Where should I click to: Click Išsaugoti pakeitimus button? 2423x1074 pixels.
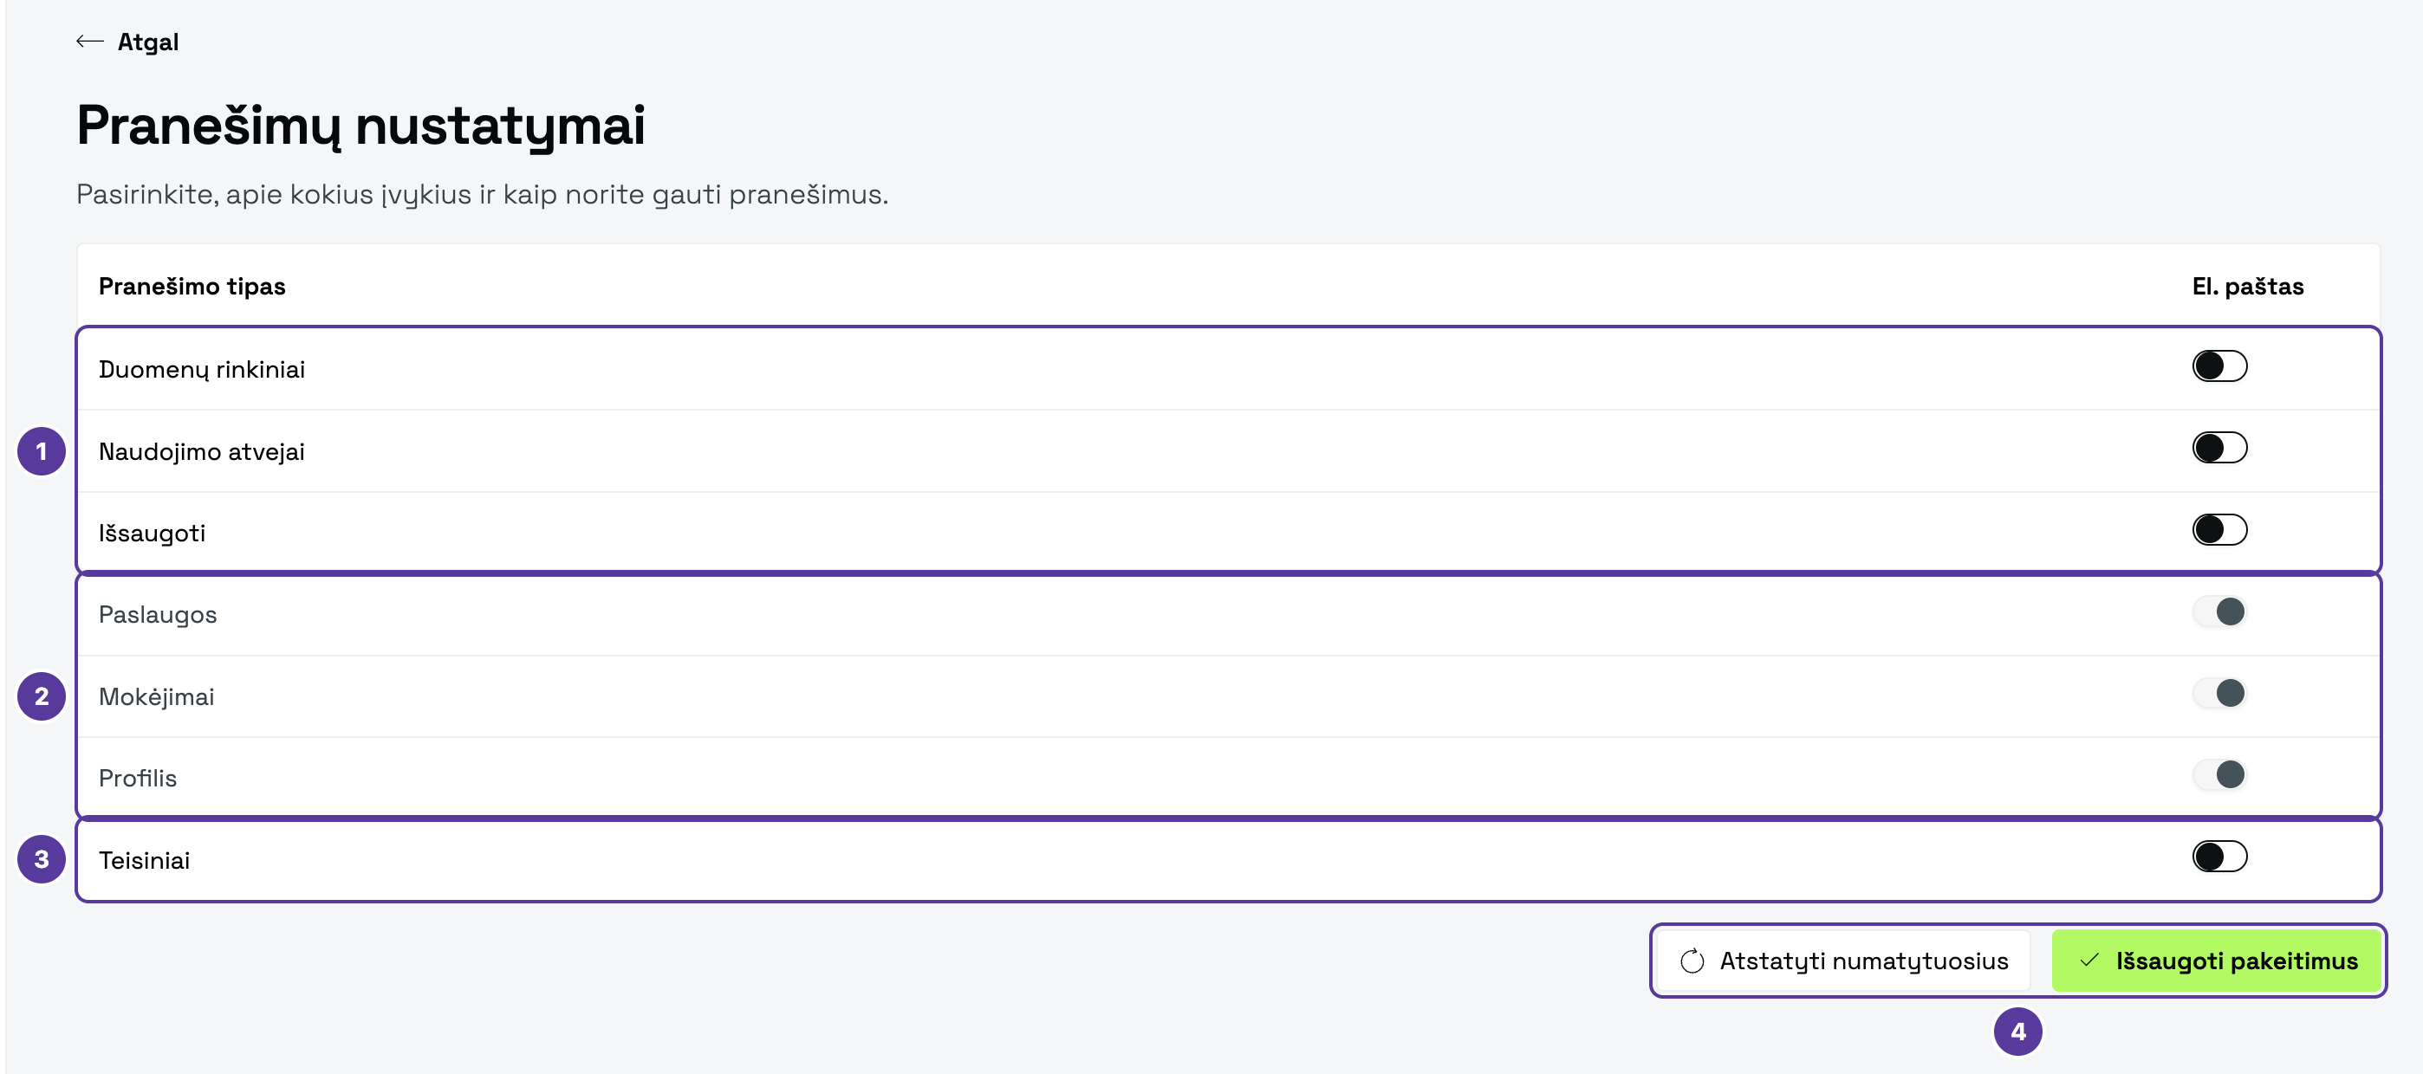point(2216,961)
